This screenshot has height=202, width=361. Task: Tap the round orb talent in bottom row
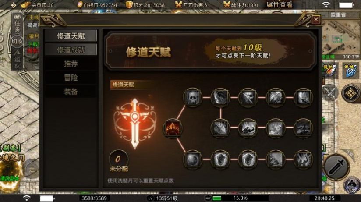click(x=193, y=159)
